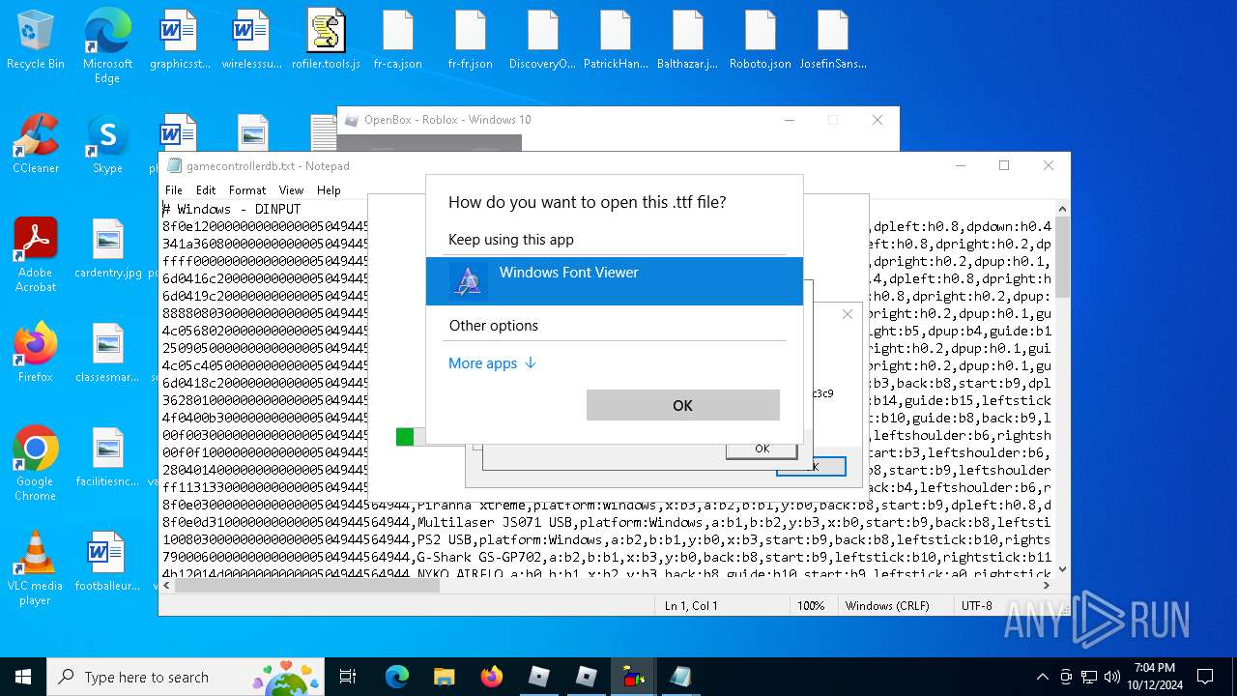This screenshot has width=1237, height=696.
Task: Open classesmar image file
Action: [x=107, y=353]
